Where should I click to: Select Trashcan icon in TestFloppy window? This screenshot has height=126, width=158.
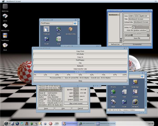(x=47, y=30)
